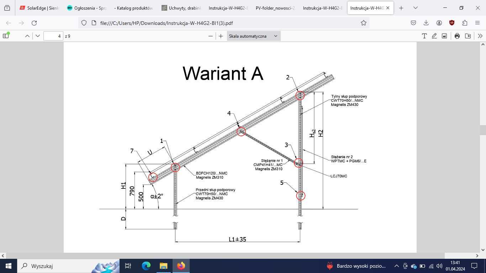Launch Microsoft Edge from the taskbar

tap(146, 266)
